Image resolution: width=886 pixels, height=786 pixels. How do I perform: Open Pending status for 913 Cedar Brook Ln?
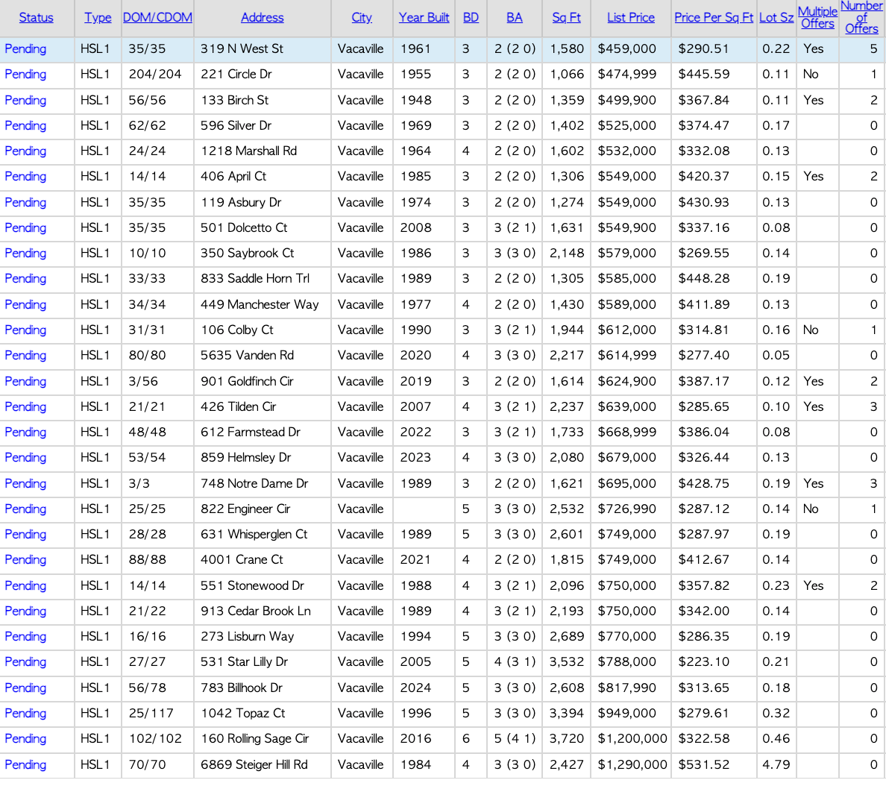[x=25, y=611]
